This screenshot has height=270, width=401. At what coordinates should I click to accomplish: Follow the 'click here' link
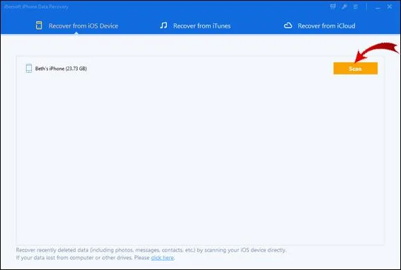coord(162,258)
